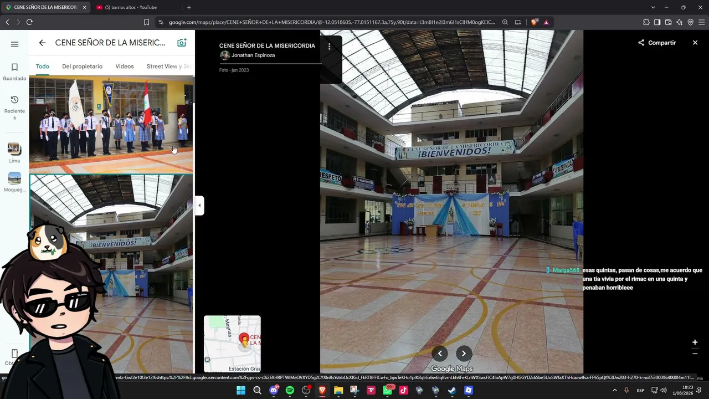This screenshot has height=399, width=709.
Task: Zoom in on the photo
Action: pyautogui.click(x=695, y=342)
